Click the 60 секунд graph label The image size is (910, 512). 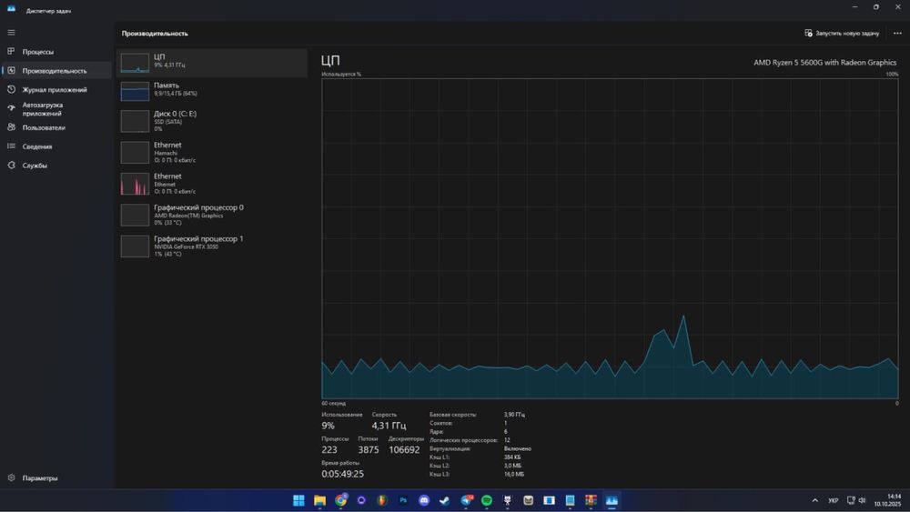(333, 403)
